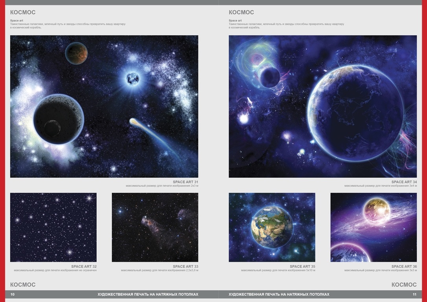Open the Space Art 31 large image

click(x=104, y=106)
